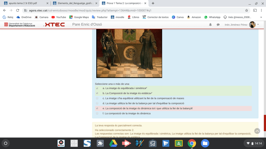Open a new browser tab
266x149 pixels.
153,3
